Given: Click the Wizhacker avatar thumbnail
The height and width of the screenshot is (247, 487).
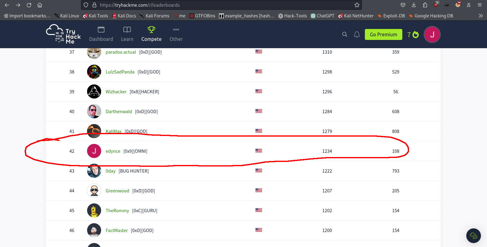Looking at the screenshot, I should [x=94, y=91].
